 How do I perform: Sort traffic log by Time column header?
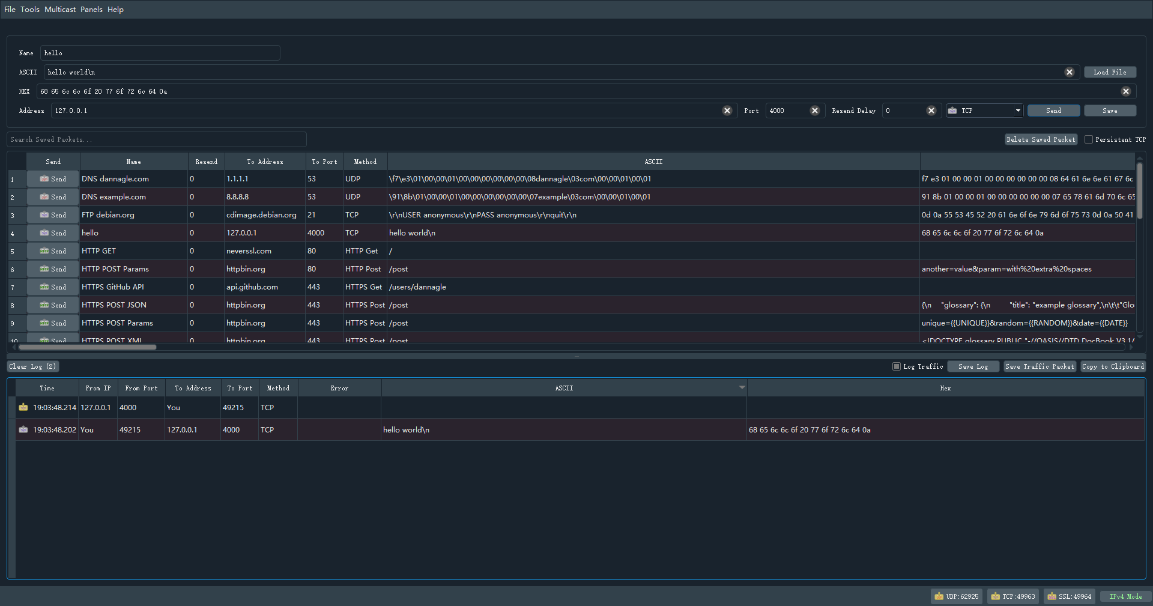(47, 388)
